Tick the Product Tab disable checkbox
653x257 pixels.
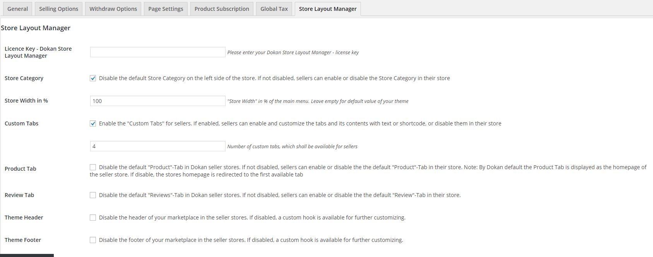click(93, 167)
